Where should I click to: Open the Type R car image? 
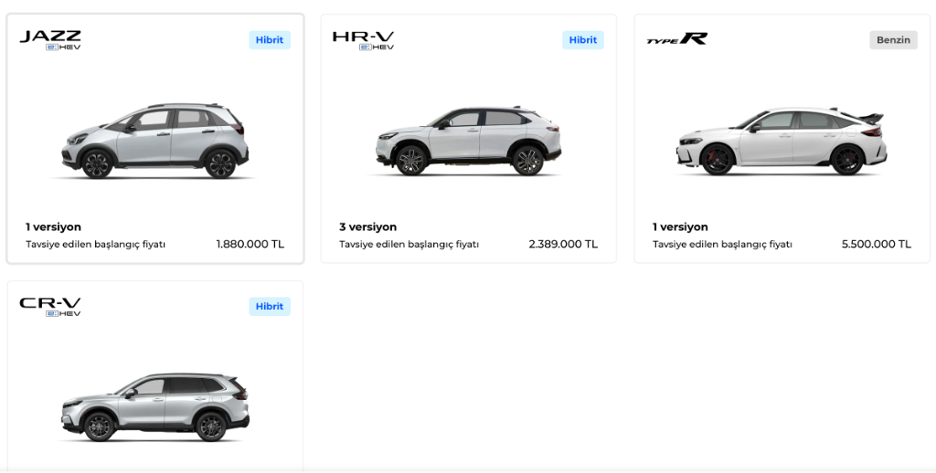point(782,142)
